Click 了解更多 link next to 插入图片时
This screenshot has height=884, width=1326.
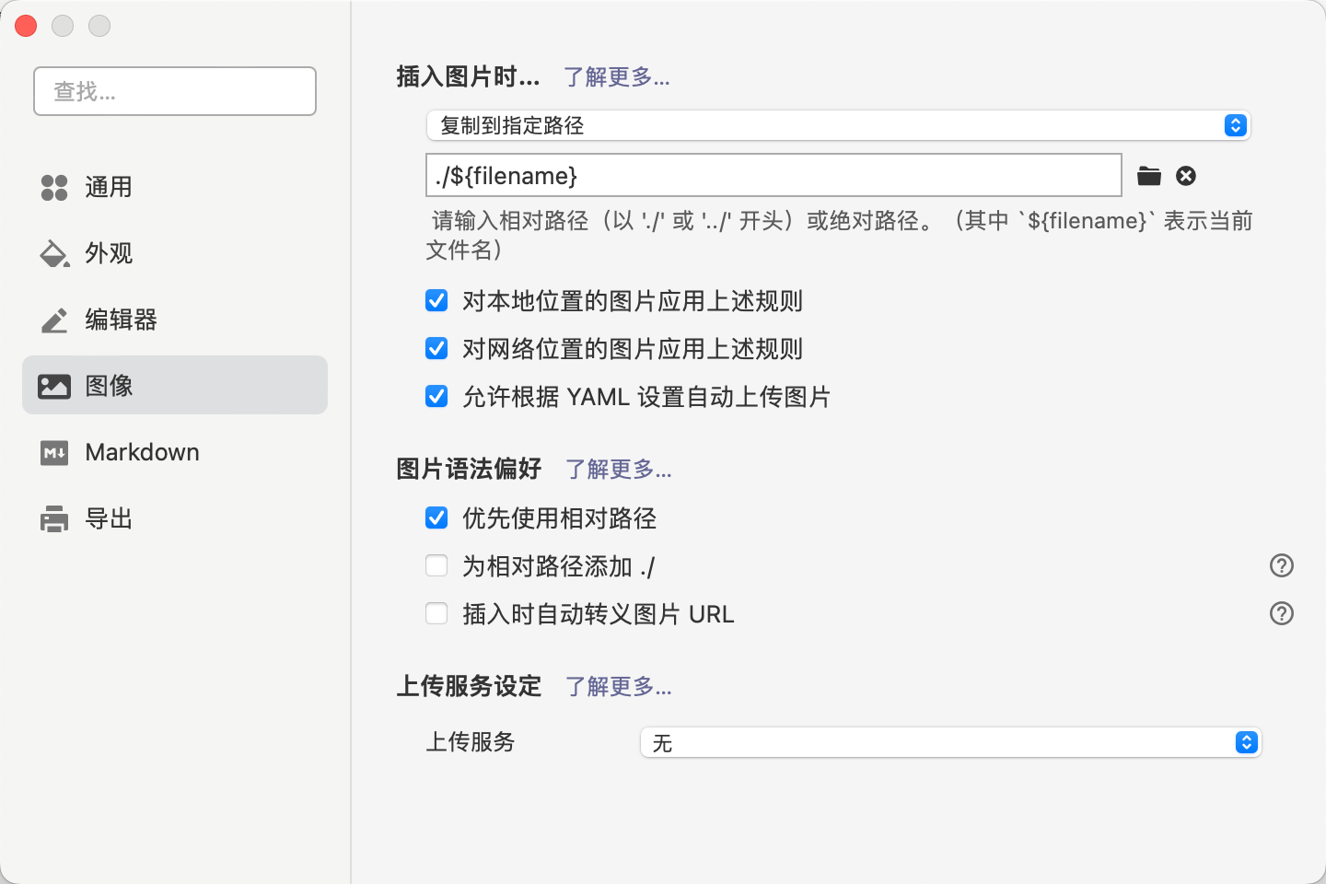coord(616,76)
